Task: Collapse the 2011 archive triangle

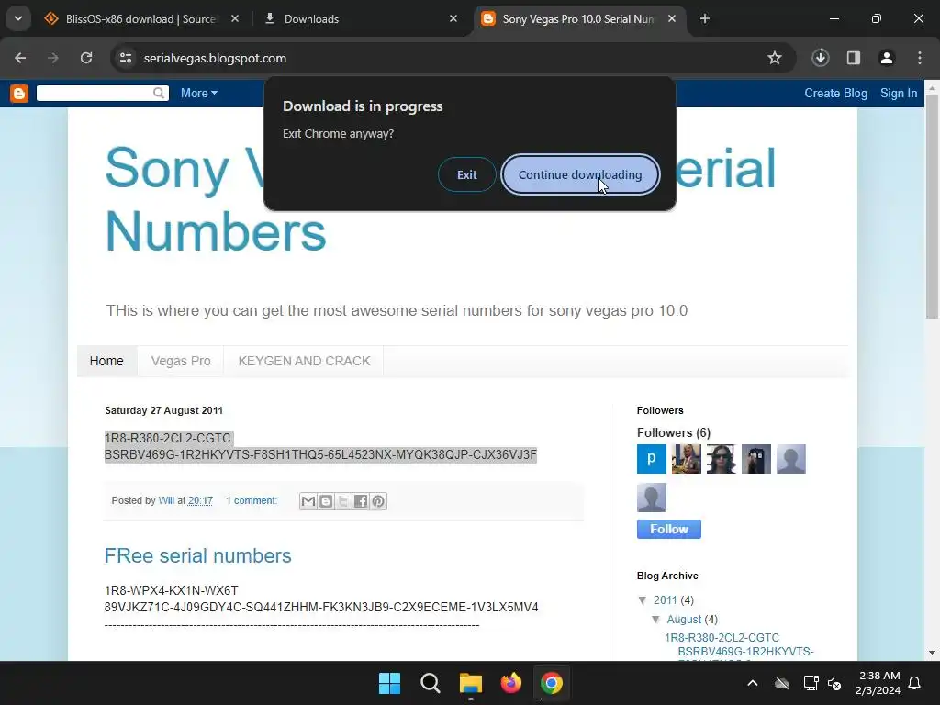Action: click(x=643, y=600)
